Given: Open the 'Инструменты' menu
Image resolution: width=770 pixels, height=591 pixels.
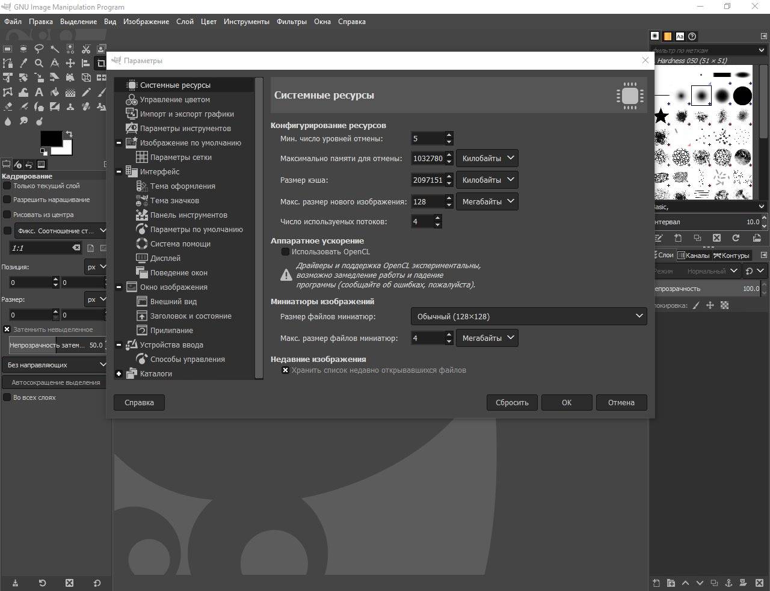Looking at the screenshot, I should point(247,22).
